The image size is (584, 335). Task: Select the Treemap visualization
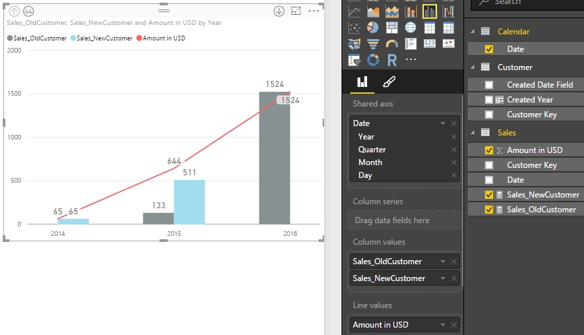392,28
